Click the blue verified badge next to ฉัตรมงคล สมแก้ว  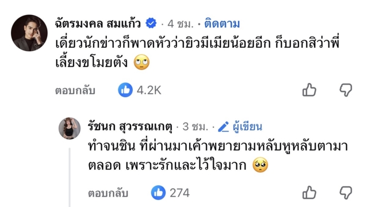(x=151, y=24)
